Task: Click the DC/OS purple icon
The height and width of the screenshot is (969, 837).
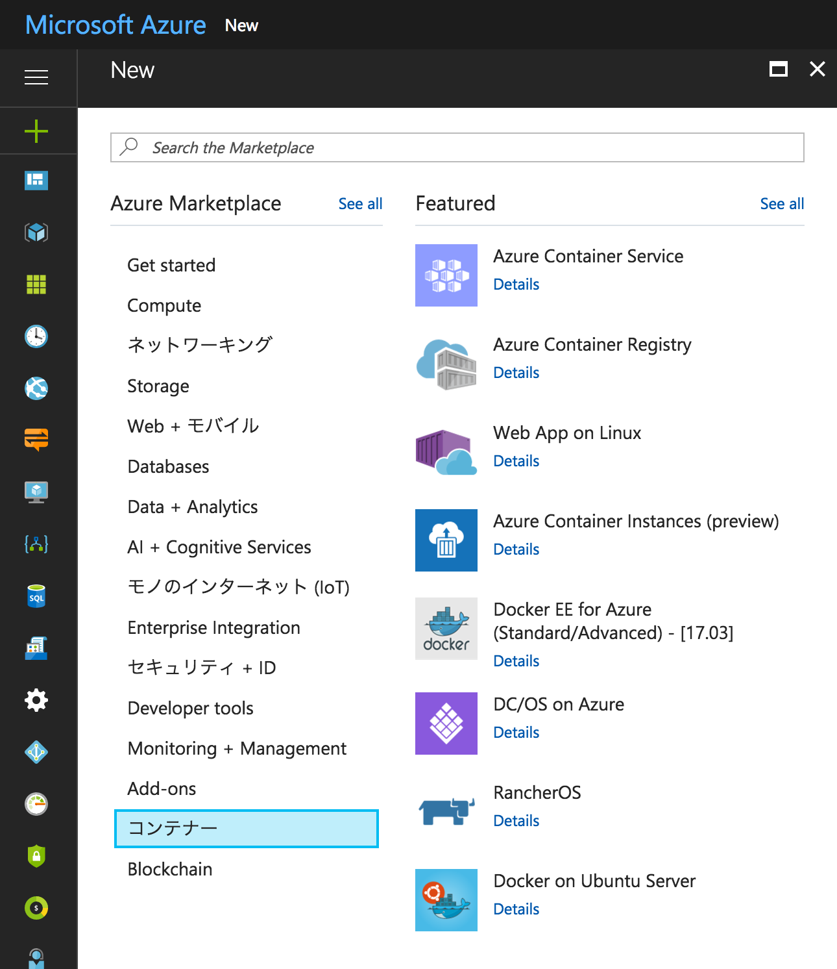Action: (x=446, y=724)
